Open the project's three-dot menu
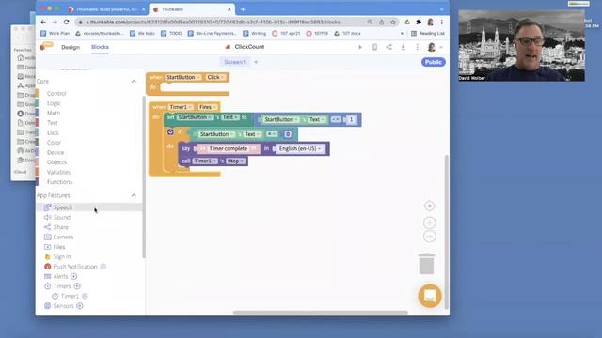 [x=418, y=47]
